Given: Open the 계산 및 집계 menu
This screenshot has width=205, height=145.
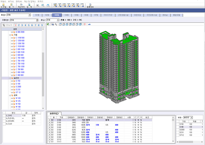Looking at the screenshot, I should 30,2.
